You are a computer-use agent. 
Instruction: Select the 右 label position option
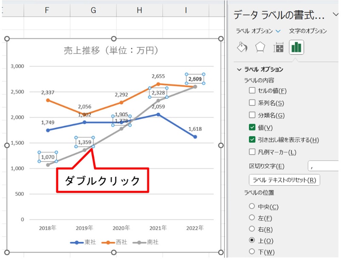click(252, 229)
